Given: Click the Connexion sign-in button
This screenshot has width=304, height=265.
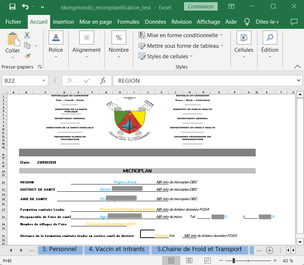Looking at the screenshot, I should click(201, 7).
